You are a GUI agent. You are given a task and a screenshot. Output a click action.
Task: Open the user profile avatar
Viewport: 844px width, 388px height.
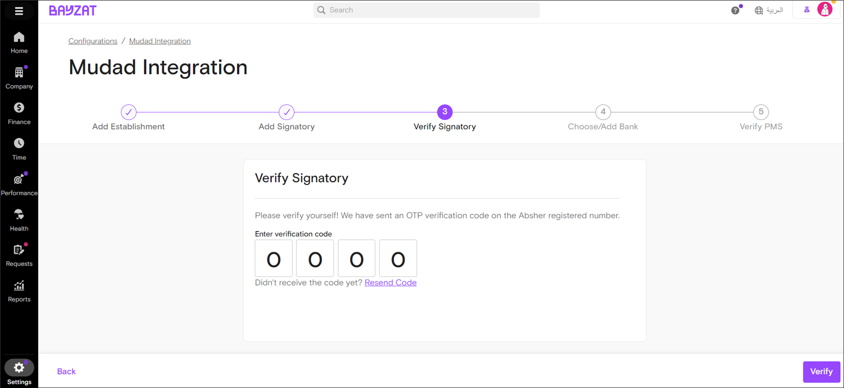[x=825, y=9]
